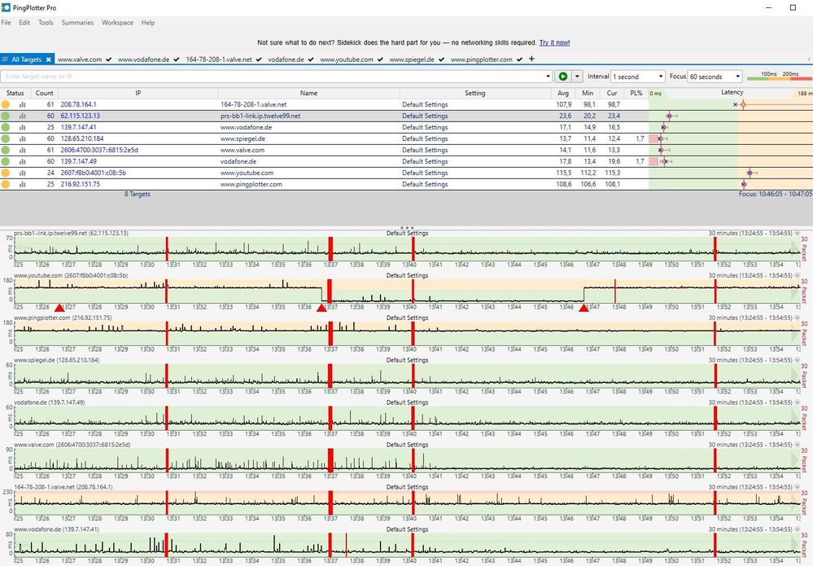Click the graph icon in the 139.7.147.49 row
This screenshot has height=566, width=813.
[22, 161]
